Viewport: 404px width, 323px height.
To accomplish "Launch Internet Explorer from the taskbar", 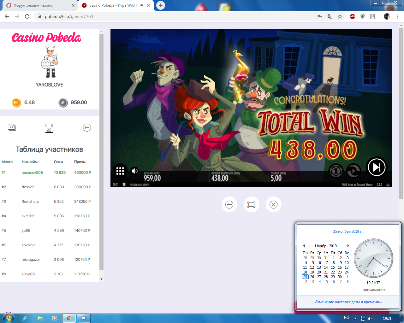I will point(26,318).
